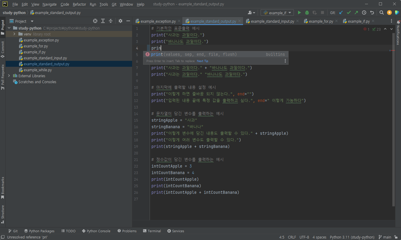401x240 pixels.
Task: Open the Python Packages tool window
Action: (39, 231)
